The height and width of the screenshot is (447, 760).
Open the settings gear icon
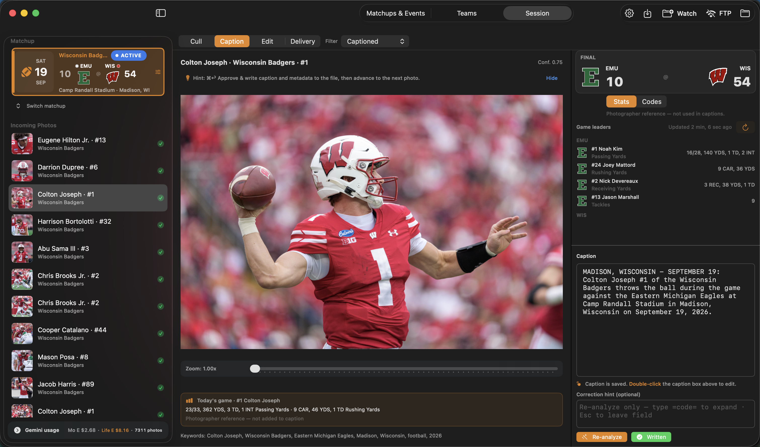coord(629,13)
